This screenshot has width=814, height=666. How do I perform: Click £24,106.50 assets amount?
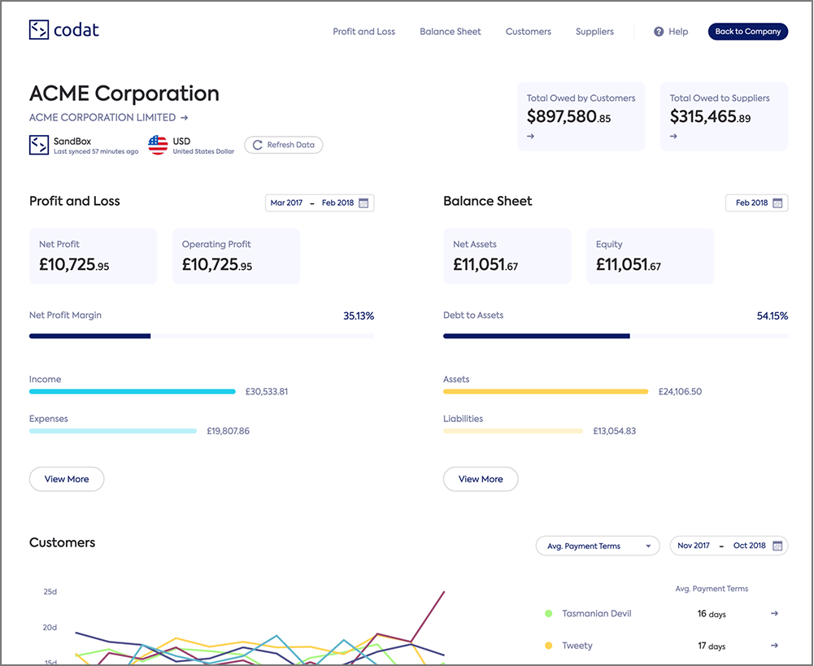point(680,392)
